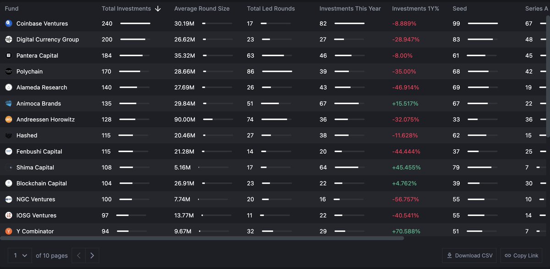Click the IOSG Ventures logo icon
The image size is (550, 269).
click(9, 215)
